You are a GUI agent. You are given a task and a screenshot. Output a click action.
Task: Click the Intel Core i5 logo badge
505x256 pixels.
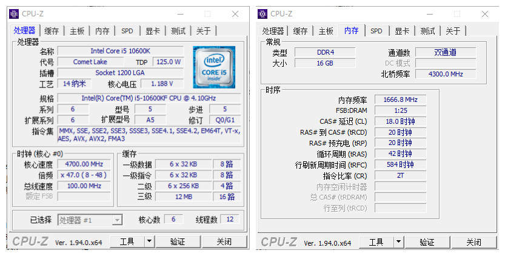(214, 67)
